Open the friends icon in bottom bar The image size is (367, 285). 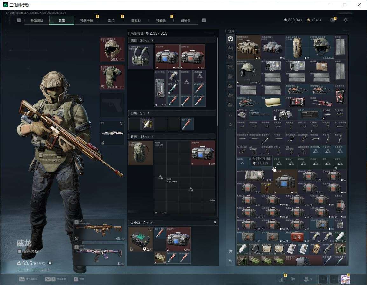pos(307,279)
